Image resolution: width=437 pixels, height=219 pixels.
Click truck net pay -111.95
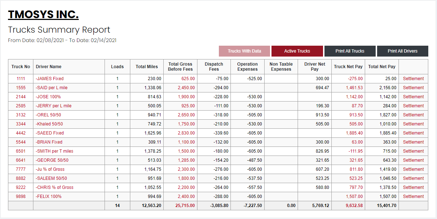pyautogui.click(x=355, y=151)
